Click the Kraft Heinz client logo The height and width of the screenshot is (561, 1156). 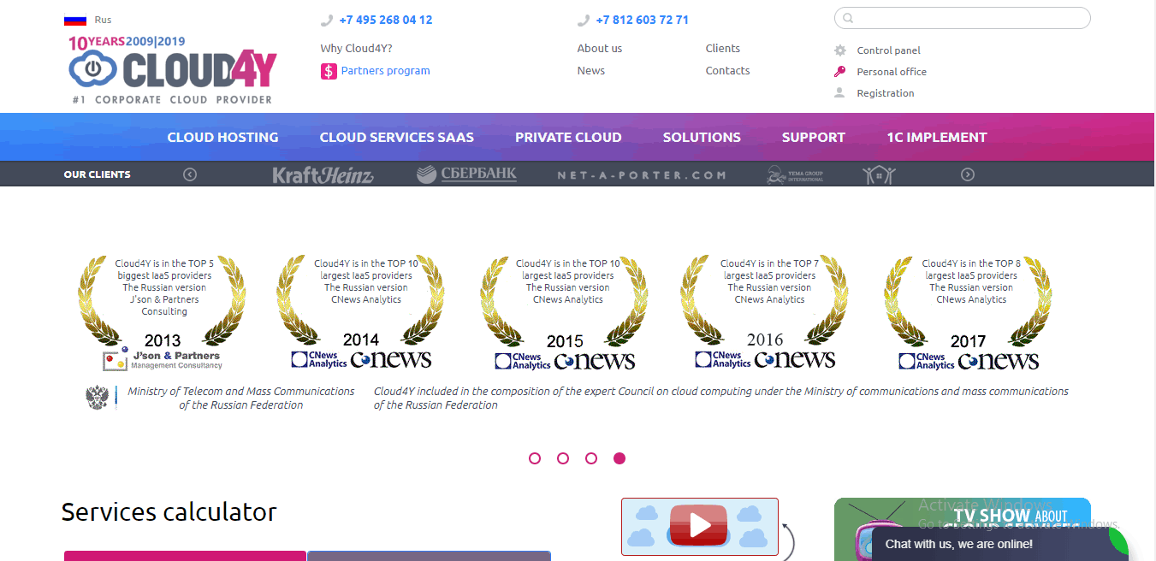pyautogui.click(x=323, y=175)
